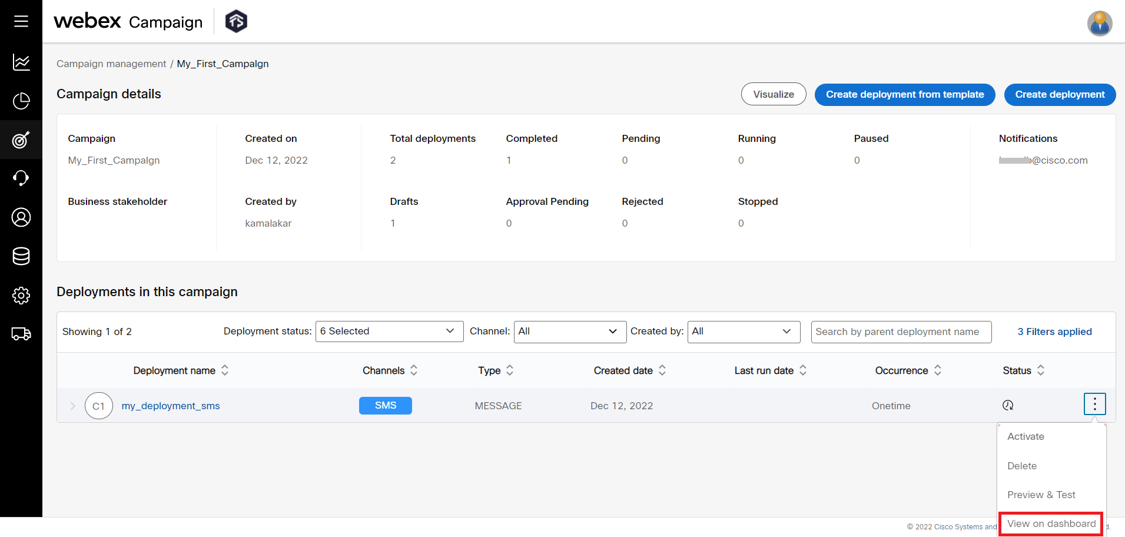Viewport: 1125px width, 537px height.
Task: Select the delivery truck sidebar icon
Action: [21, 334]
